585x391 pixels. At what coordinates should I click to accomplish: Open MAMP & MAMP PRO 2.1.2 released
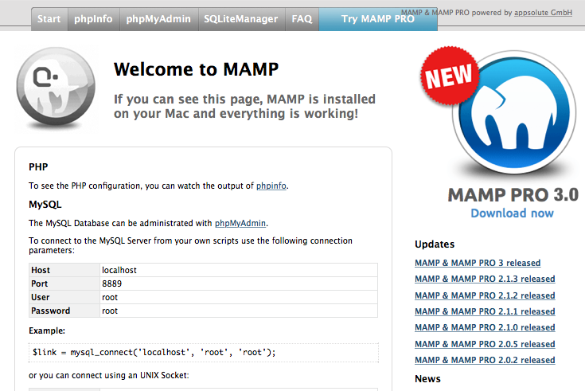tap(485, 295)
